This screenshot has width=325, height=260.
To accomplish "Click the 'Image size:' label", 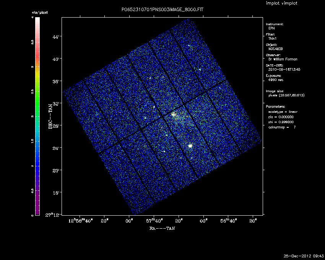I will click(275, 91).
